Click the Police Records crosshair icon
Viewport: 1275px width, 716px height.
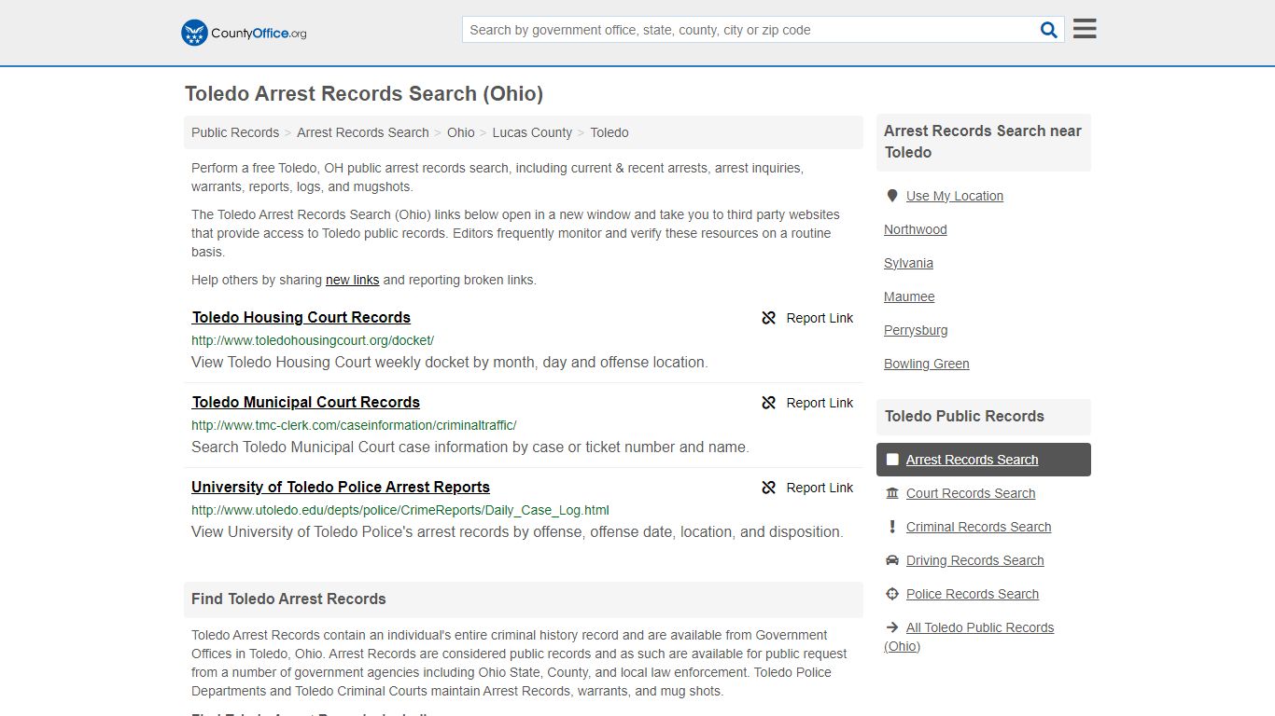[x=892, y=594]
